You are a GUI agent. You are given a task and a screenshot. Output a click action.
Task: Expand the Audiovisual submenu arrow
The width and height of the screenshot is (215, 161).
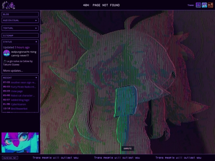pos(36,20)
